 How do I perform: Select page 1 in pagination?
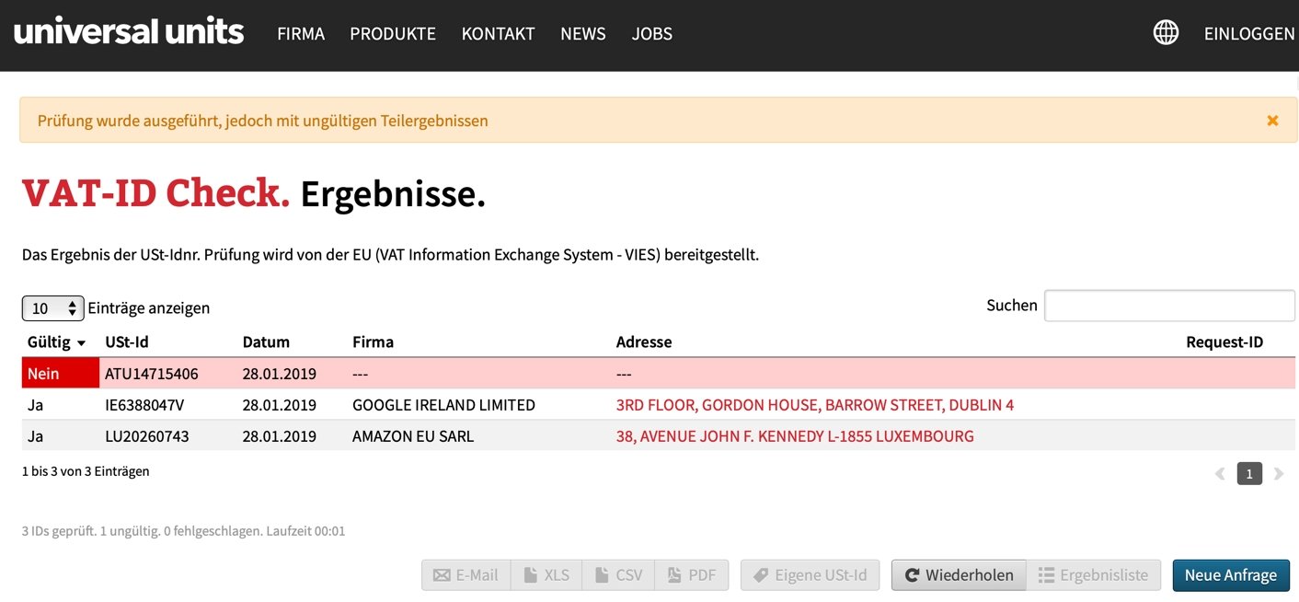1249,474
